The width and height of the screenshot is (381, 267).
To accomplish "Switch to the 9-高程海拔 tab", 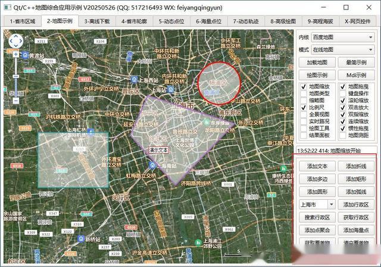I will point(320,21).
